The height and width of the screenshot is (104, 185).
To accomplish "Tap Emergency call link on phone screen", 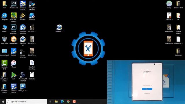I will click(x=147, y=93).
